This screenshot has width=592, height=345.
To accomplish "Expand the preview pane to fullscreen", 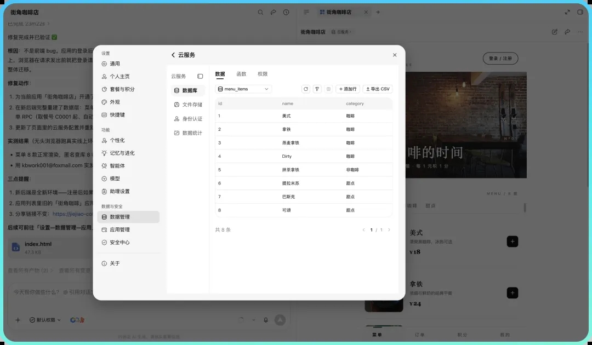I will [x=567, y=13].
